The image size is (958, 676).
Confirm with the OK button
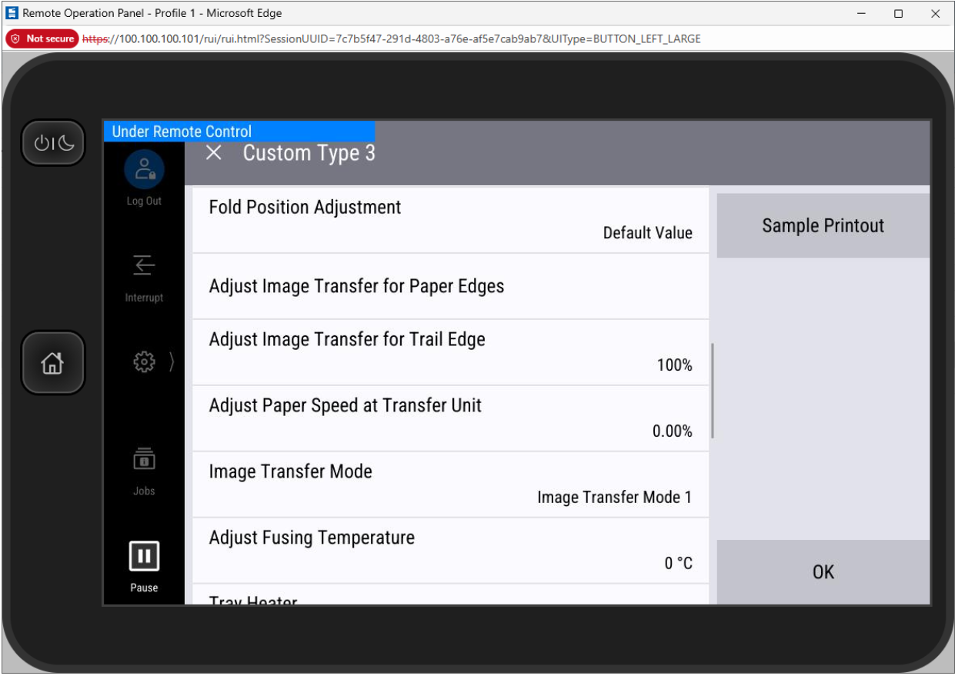click(x=823, y=572)
